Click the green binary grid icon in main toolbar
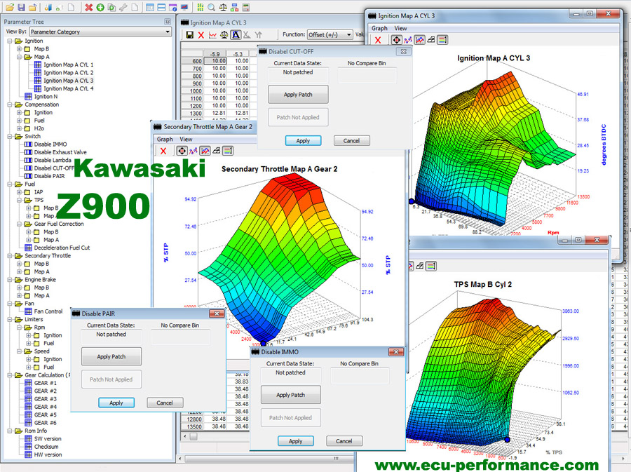This screenshot has width=631, height=472. (x=201, y=7)
